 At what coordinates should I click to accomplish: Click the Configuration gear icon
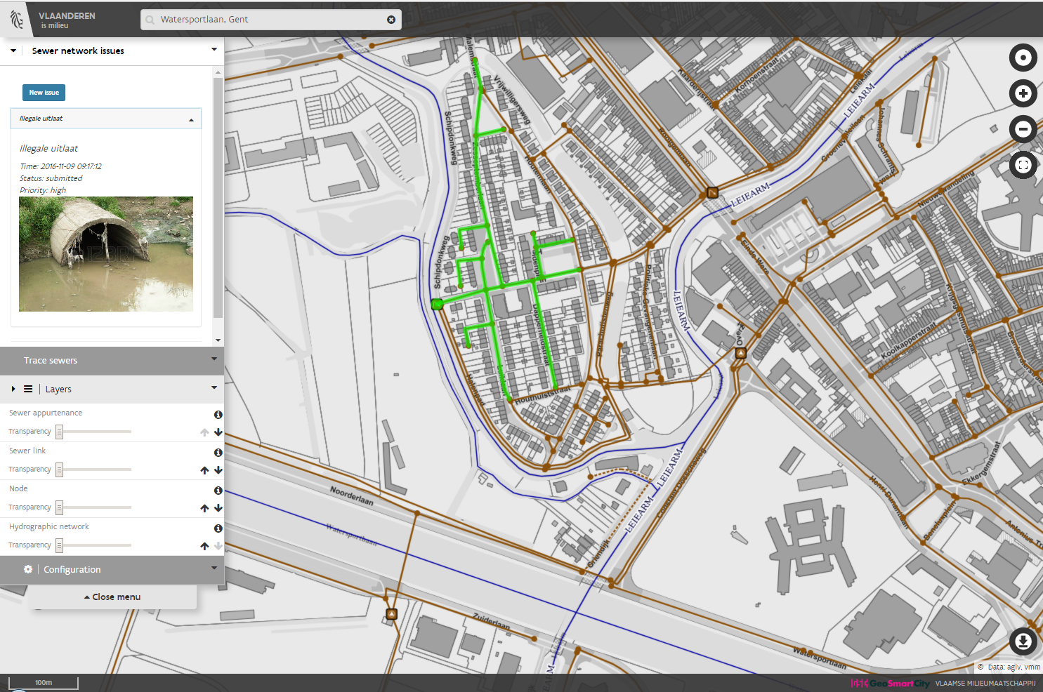pyautogui.click(x=28, y=569)
